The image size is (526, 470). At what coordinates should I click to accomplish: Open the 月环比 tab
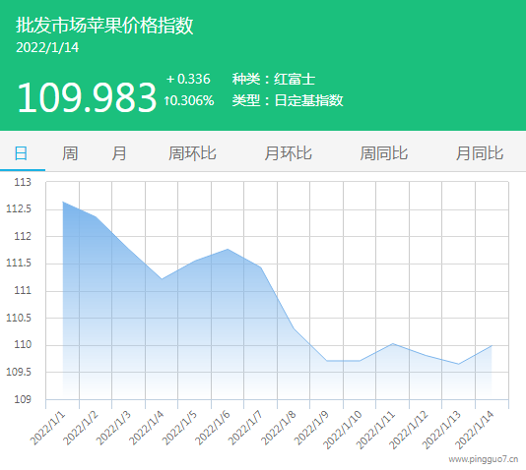click(x=288, y=153)
